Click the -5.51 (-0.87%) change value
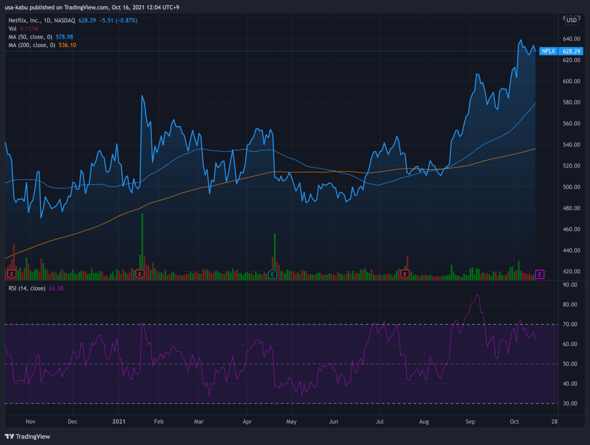Viewport: 590px width, 445px height. click(x=118, y=21)
